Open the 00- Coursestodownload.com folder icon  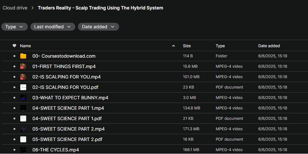tap(23, 56)
